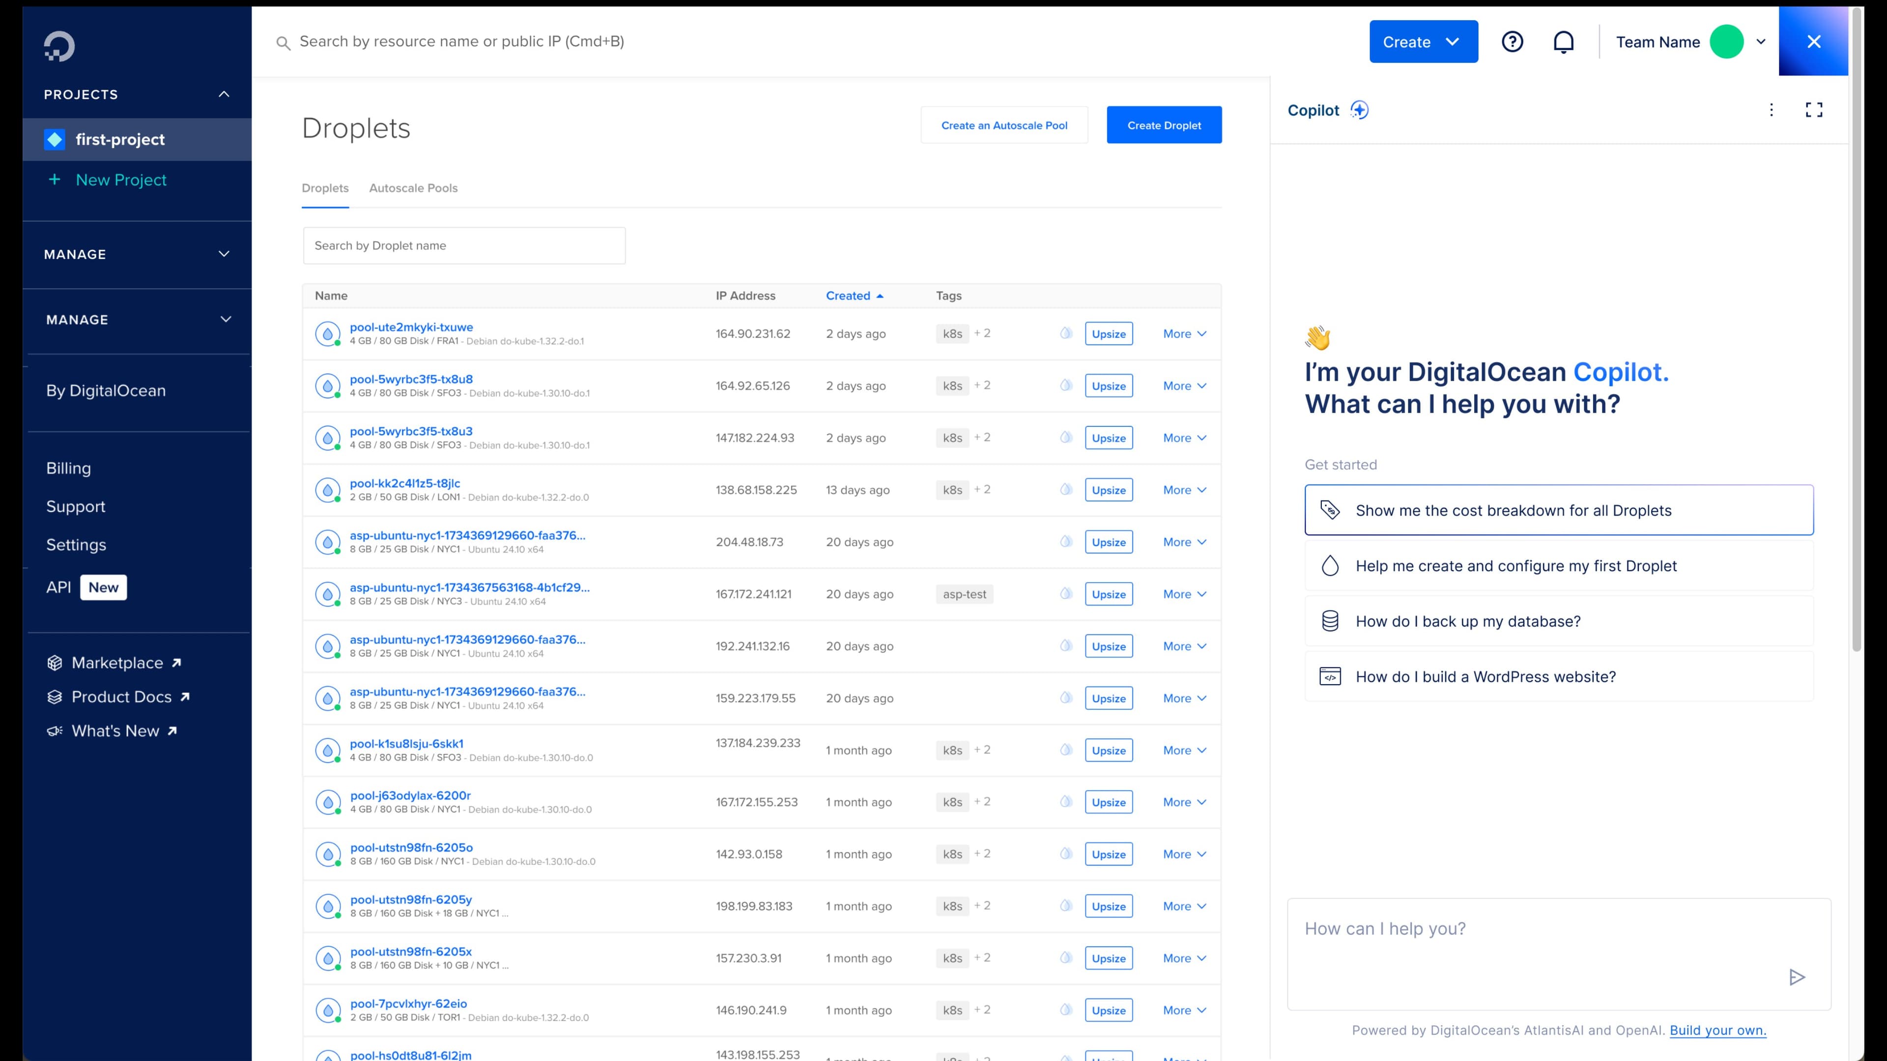
Task: Switch to the Autoscale Pools tab
Action: point(413,188)
